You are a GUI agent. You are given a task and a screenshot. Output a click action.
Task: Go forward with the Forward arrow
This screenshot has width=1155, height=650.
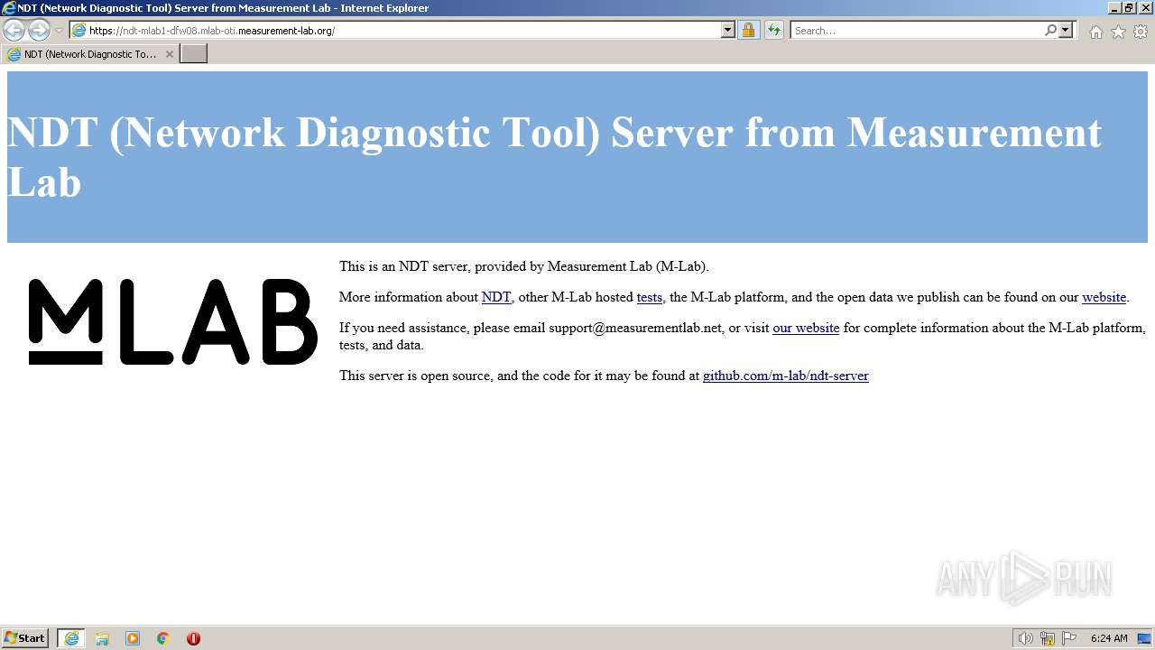pos(39,31)
